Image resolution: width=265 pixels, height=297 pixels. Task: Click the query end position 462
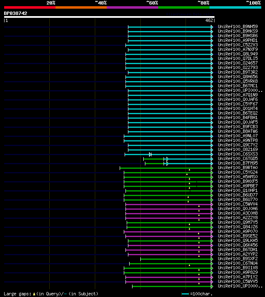[209, 20]
